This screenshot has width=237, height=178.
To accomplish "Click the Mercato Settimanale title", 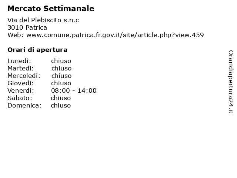I will (51, 9).
